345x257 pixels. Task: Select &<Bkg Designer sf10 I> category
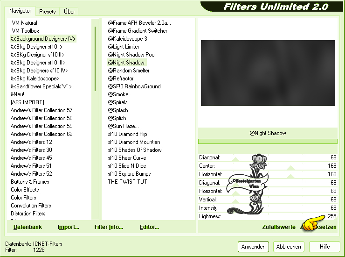[36, 47]
